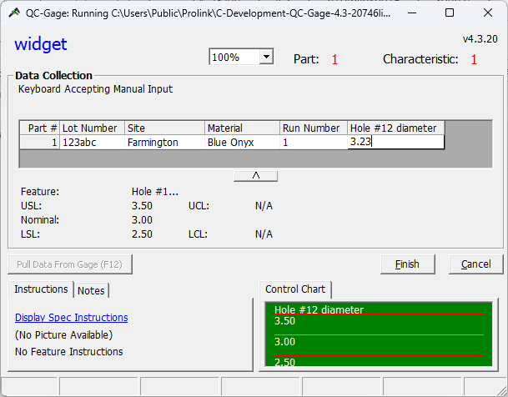Click the red Part number 1
508x397 pixels.
point(334,59)
